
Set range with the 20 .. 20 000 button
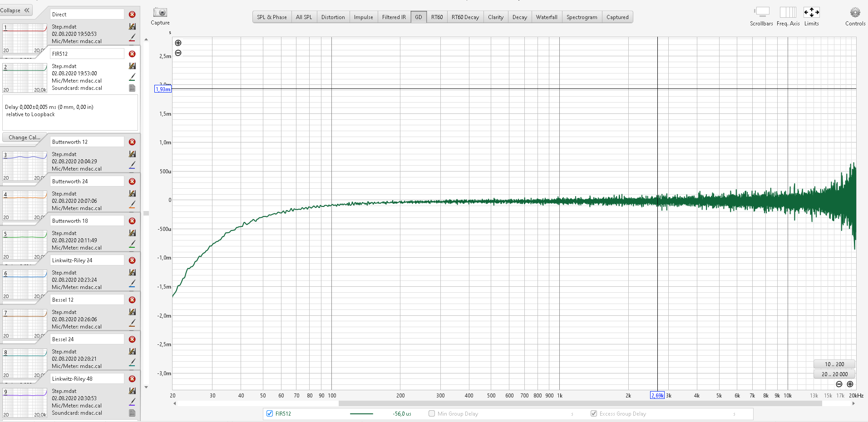(x=834, y=374)
